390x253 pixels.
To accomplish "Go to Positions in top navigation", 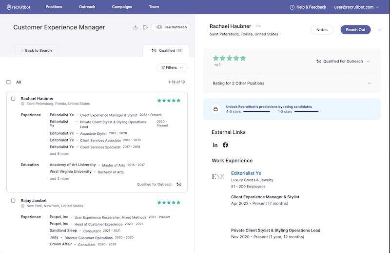I will (x=54, y=7).
